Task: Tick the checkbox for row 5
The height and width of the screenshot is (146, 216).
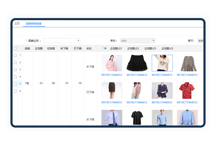Action: coord(15,84)
